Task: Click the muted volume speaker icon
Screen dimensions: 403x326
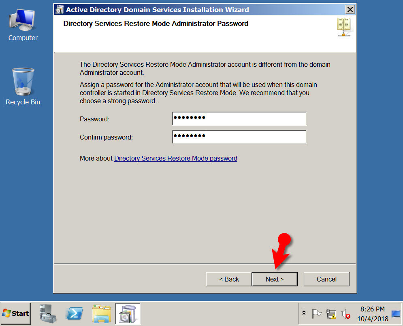Action: pos(345,314)
